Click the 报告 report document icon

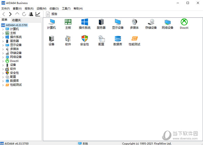pos(48,14)
